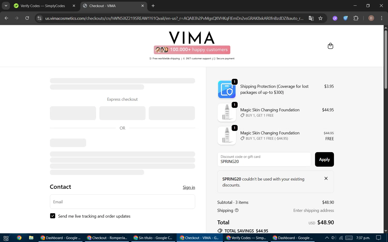Uncheck Send me live tracking and order updates
The image size is (388, 242).
click(53, 216)
